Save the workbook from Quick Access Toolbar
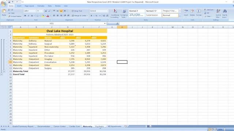This screenshot has height=131, width=234. point(9,2)
